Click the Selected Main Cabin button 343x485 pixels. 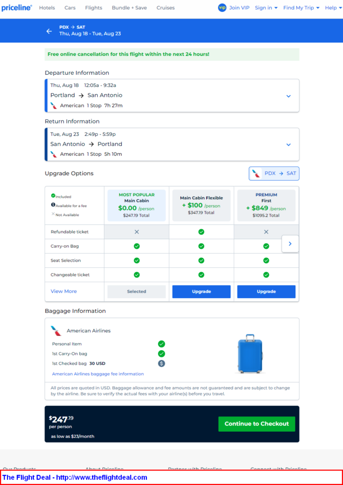tap(136, 292)
